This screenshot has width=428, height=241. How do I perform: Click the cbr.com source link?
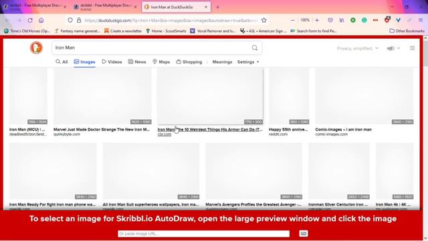click(165, 135)
